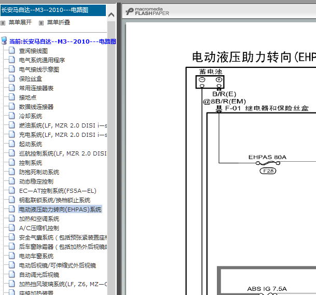Click the sidebar vertical scrollbar
The image size is (316, 295).
point(111,157)
